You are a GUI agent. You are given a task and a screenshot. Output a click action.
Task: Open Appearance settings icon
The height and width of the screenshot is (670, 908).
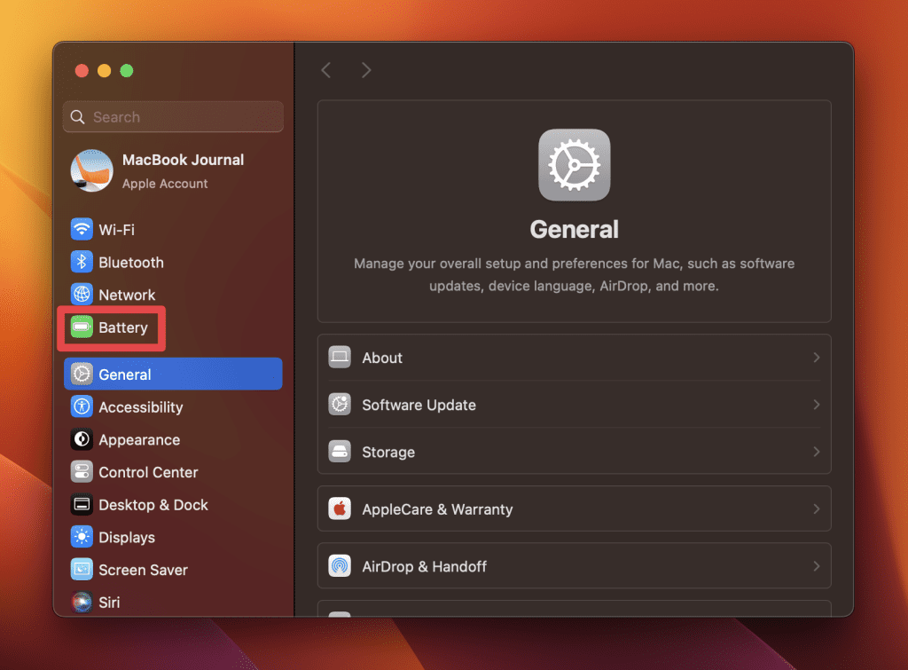82,440
